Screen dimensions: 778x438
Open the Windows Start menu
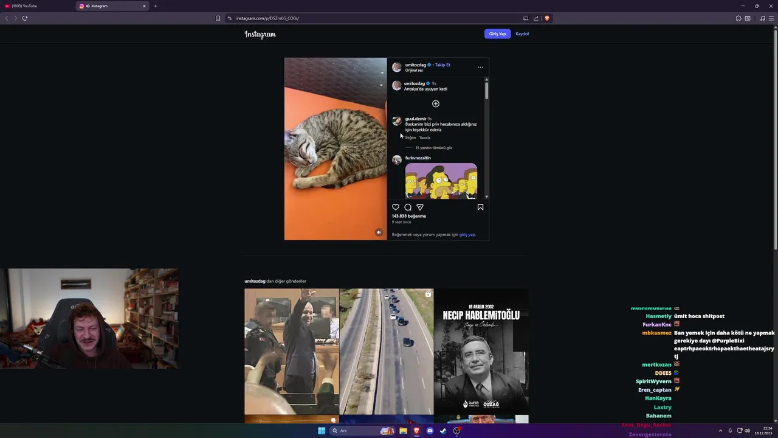coord(322,431)
